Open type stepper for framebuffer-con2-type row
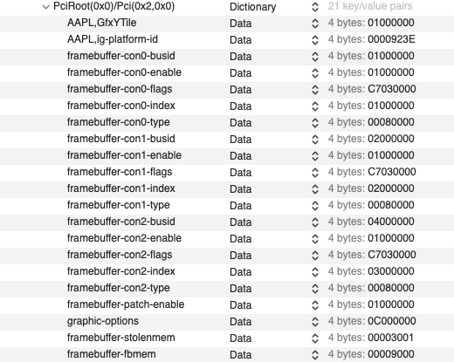The height and width of the screenshot is (362, 454). [x=315, y=289]
